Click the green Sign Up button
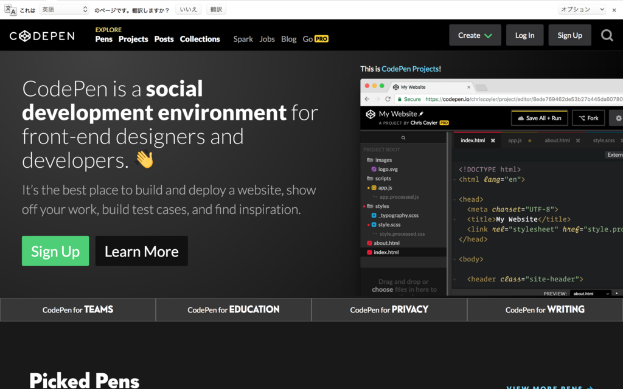The image size is (623, 389). click(x=55, y=251)
